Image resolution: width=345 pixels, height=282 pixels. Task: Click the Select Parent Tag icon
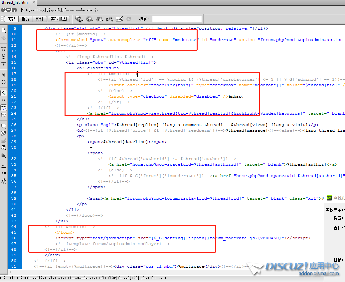(4, 75)
